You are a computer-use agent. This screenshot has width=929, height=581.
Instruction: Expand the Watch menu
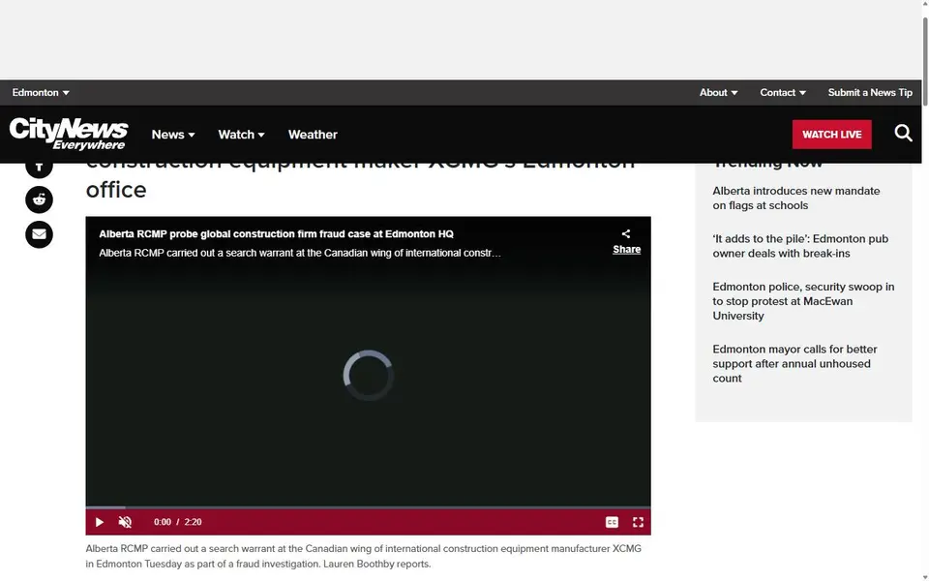(241, 135)
